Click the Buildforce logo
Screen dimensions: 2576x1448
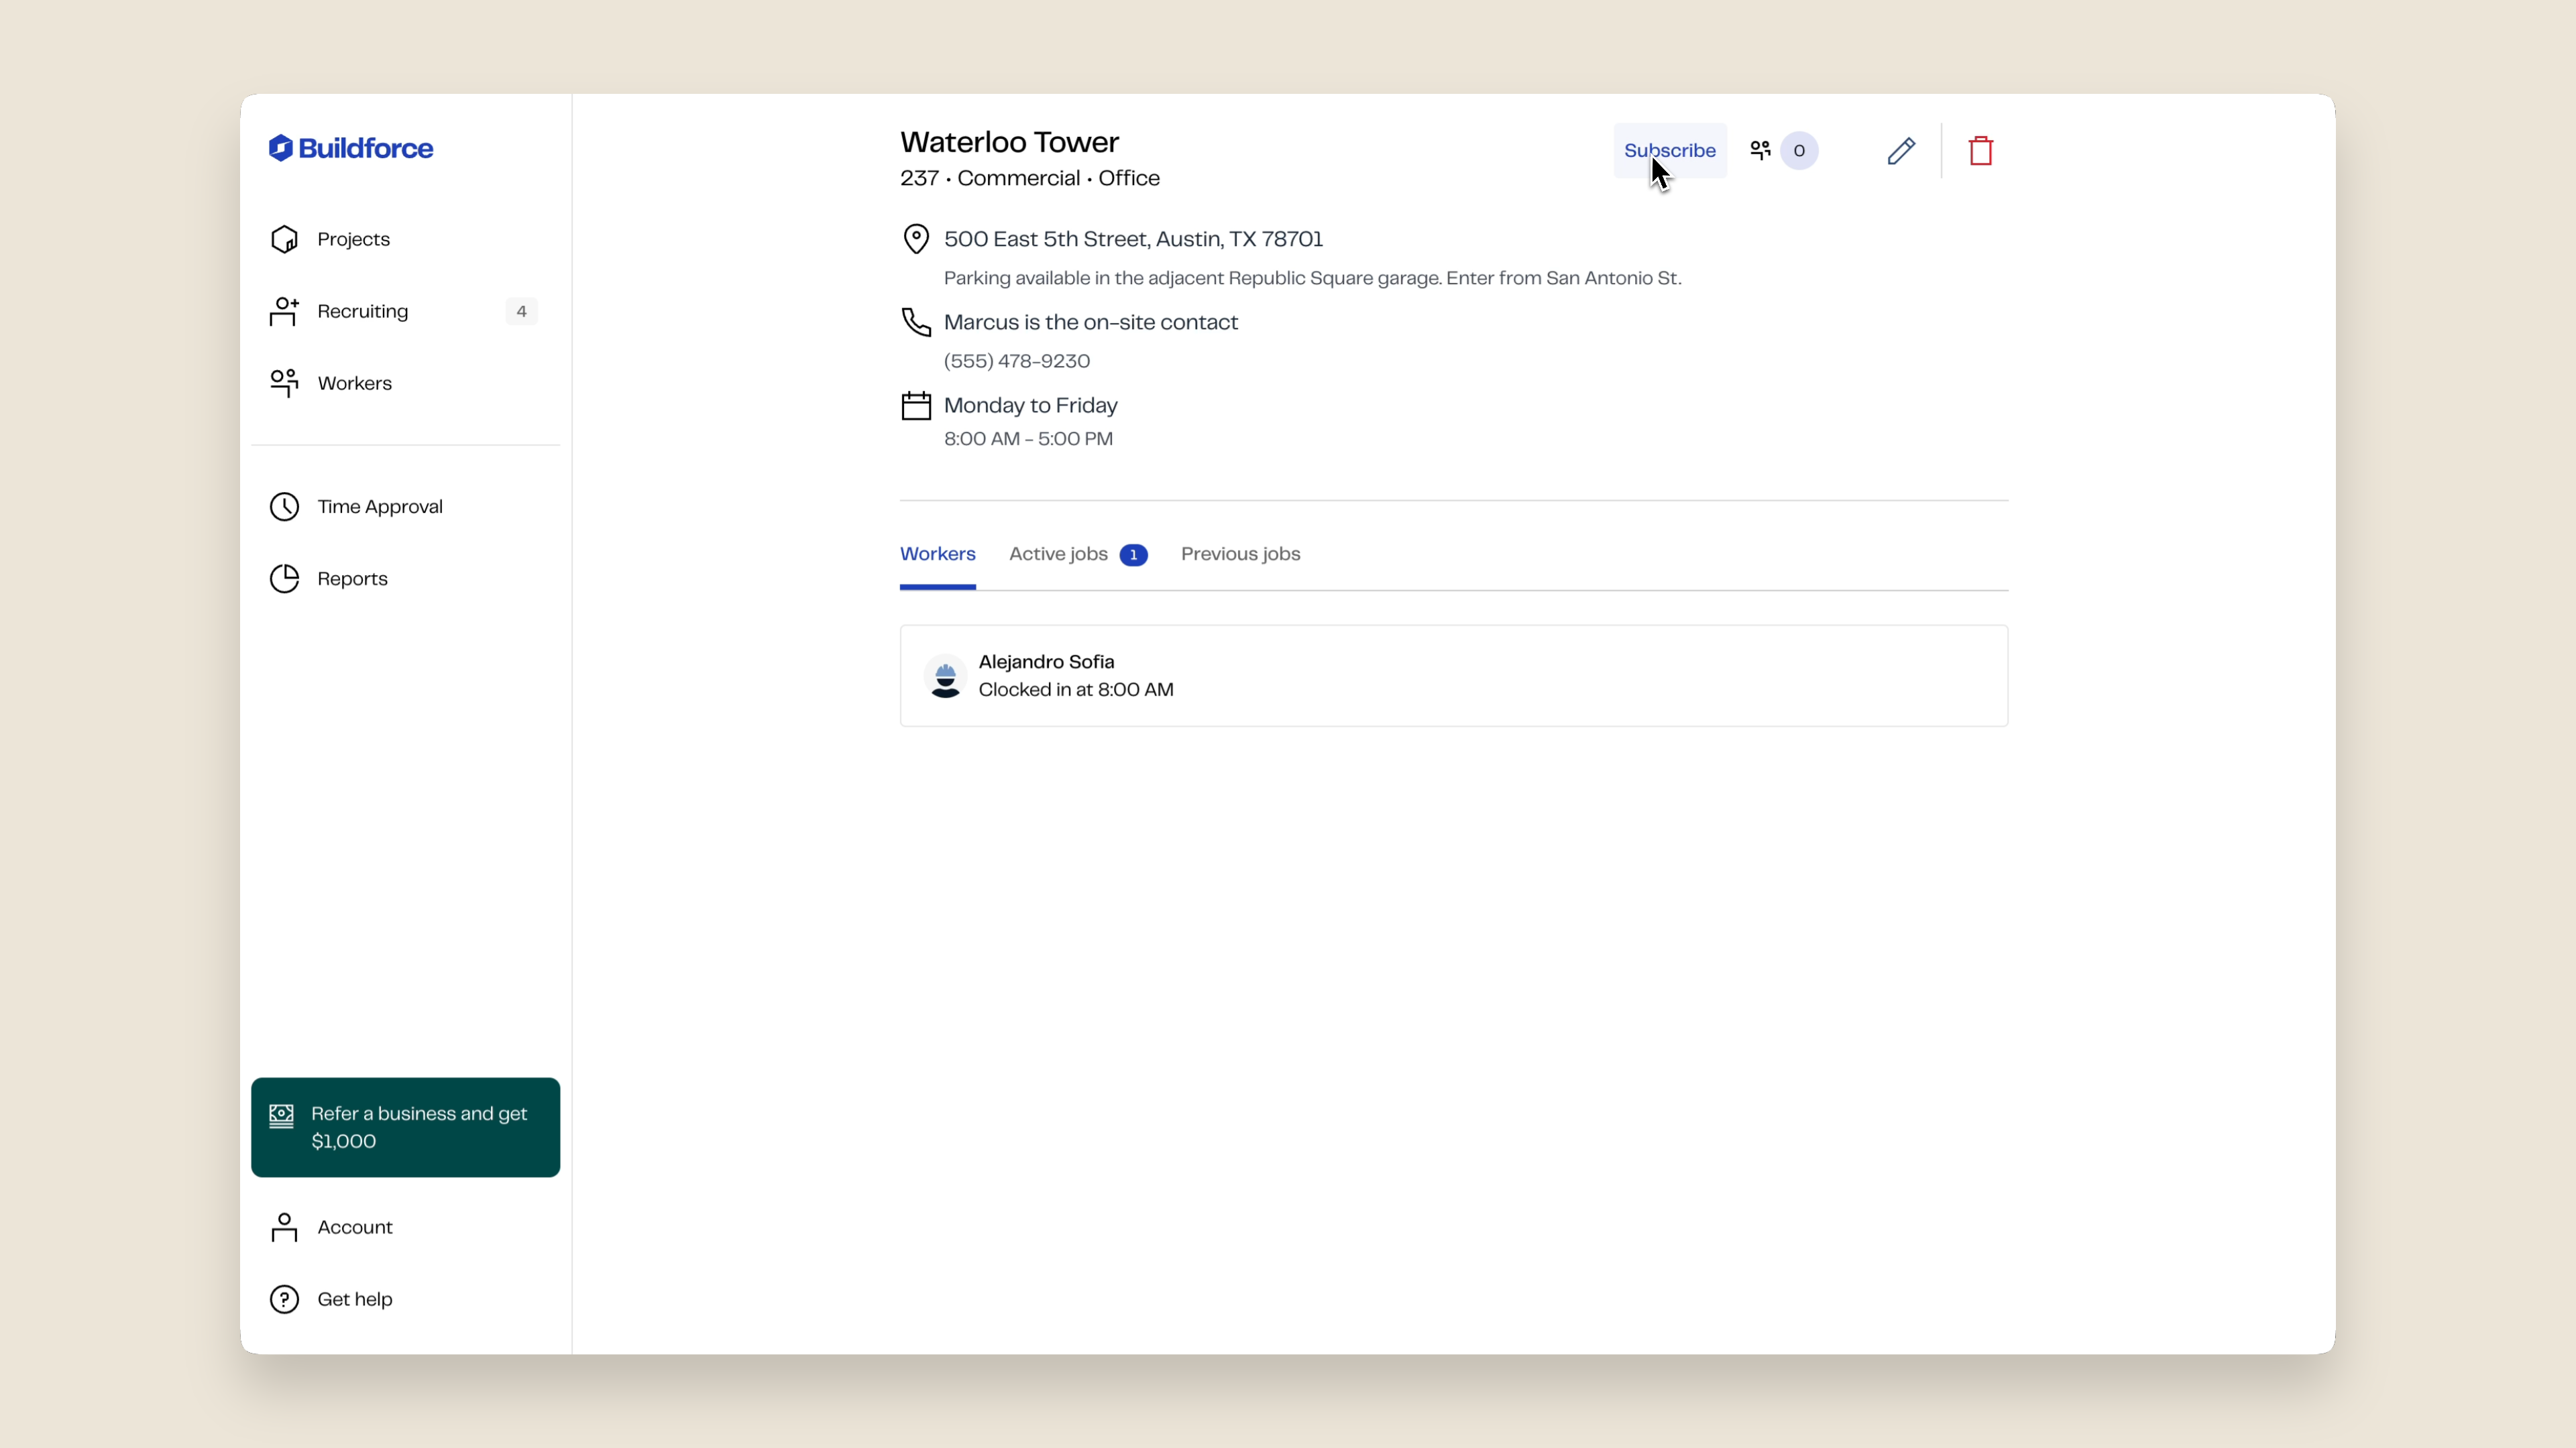351,148
